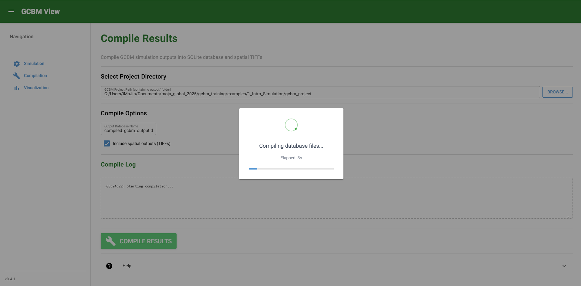Click the Compile Log heading
The height and width of the screenshot is (286, 581).
point(118,164)
